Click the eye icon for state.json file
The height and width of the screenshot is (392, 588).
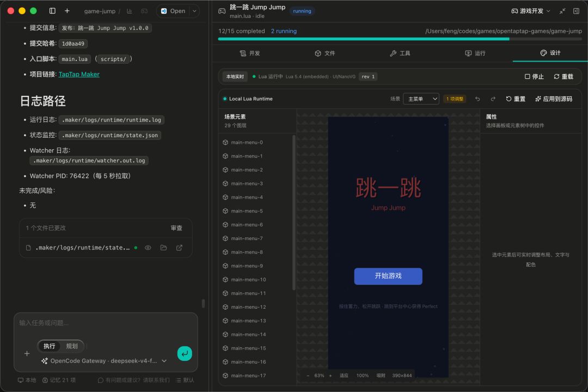pos(148,248)
